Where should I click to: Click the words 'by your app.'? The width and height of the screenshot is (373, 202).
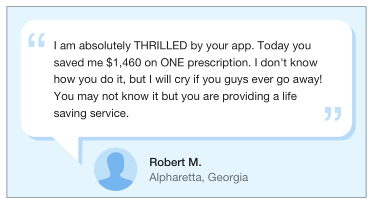pos(222,46)
